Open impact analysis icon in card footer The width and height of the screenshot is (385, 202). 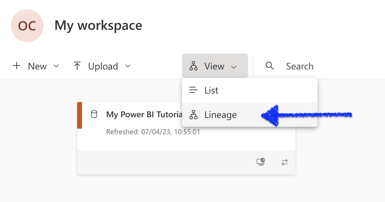tap(260, 162)
